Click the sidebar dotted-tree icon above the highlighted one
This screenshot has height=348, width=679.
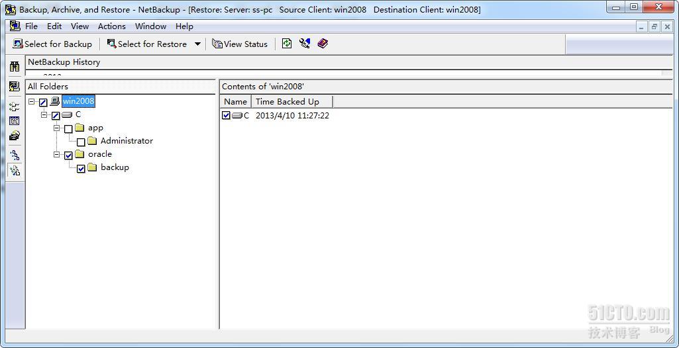[x=15, y=155]
